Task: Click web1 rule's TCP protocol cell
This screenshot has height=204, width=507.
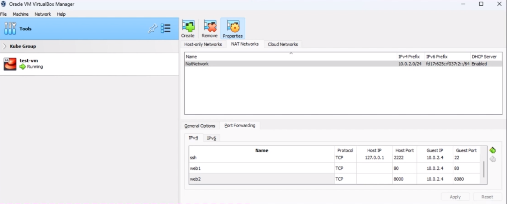Action: [x=345, y=168]
